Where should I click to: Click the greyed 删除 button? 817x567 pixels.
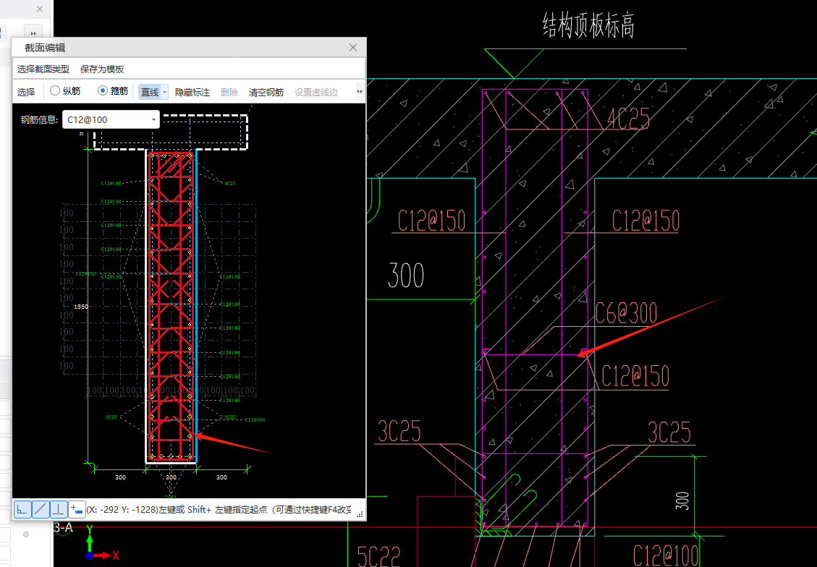[229, 92]
